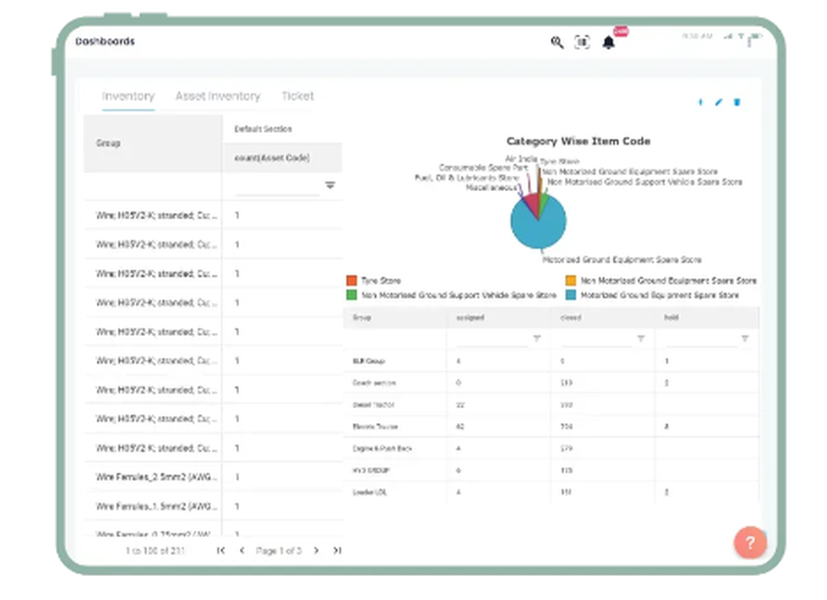Click the Dashboards title
This screenshot has height=600, width=827.
105,41
